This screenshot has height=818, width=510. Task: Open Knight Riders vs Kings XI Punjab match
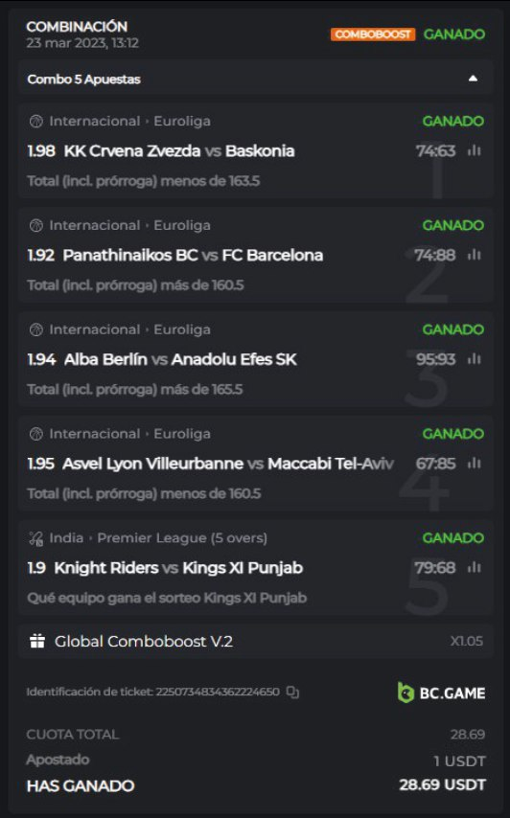point(178,568)
